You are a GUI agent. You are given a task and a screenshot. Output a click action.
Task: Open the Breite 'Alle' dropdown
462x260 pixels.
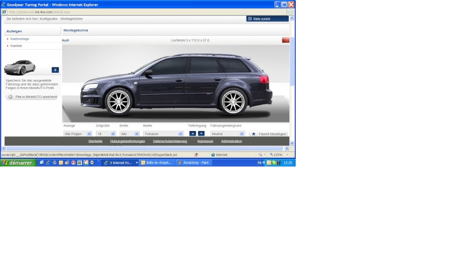pyautogui.click(x=129, y=134)
